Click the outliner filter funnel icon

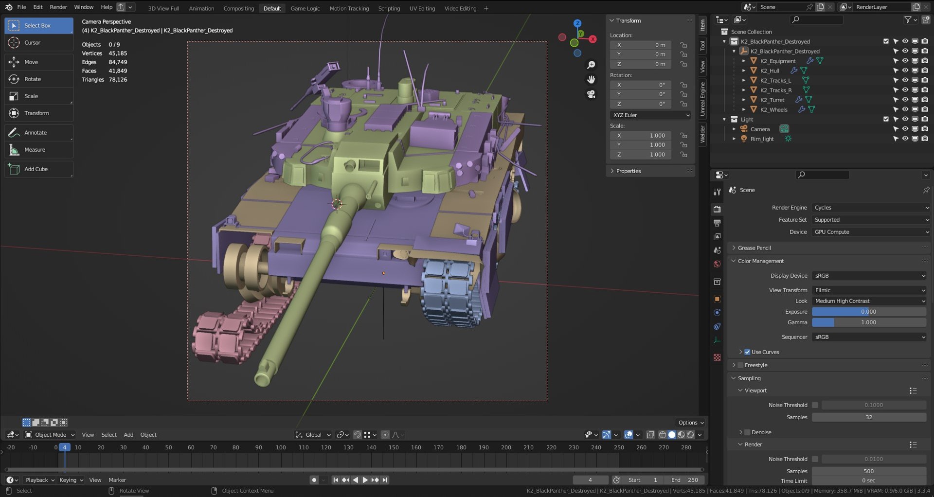908,20
